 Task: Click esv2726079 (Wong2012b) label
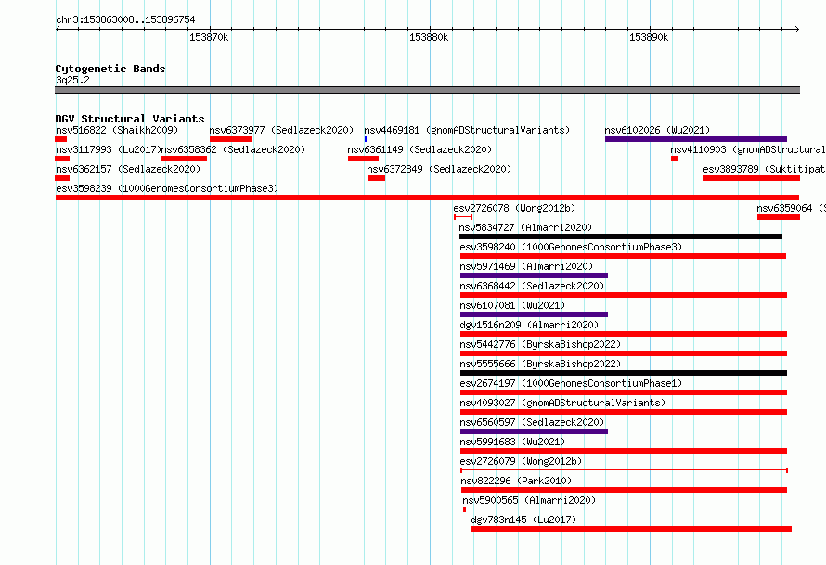521,461
